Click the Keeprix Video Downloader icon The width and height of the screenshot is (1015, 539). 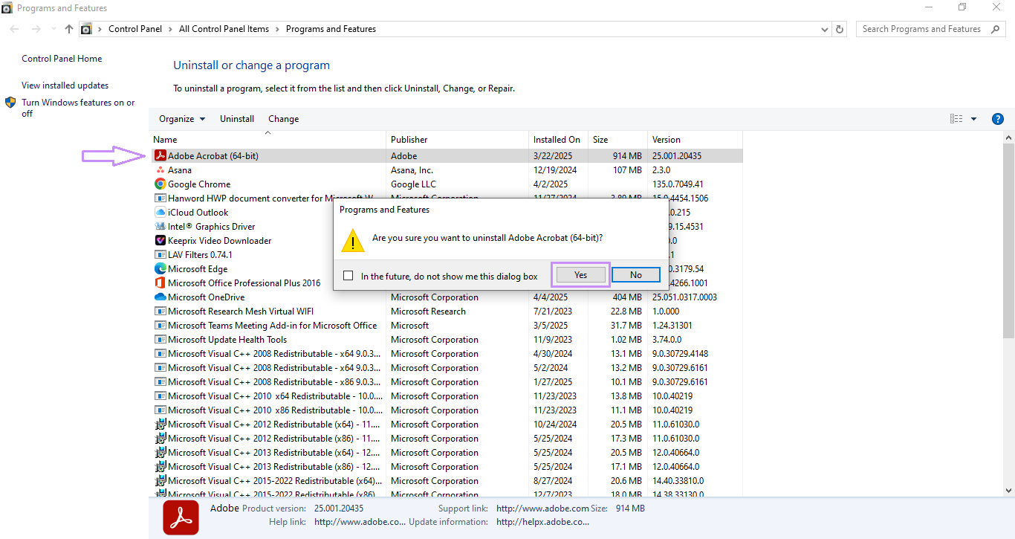click(160, 240)
